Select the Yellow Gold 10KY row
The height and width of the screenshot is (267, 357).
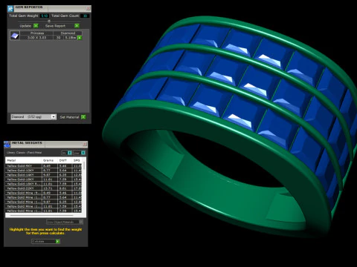coord(44,171)
